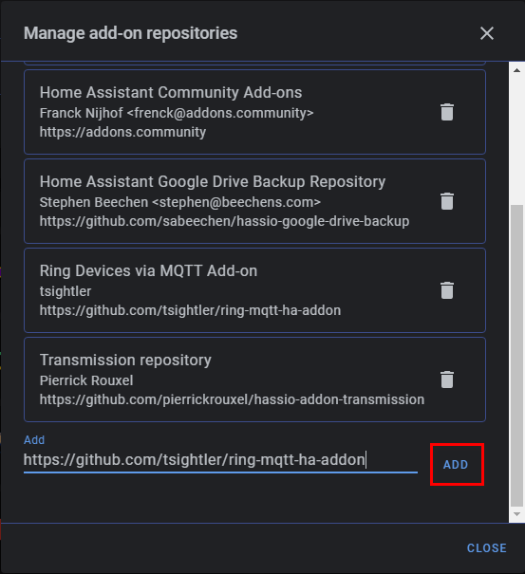The height and width of the screenshot is (574, 525).
Task: Click the ADD button
Action: (456, 465)
